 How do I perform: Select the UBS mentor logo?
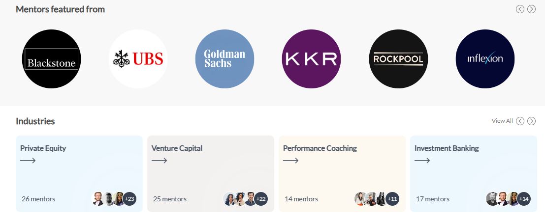tap(138, 59)
